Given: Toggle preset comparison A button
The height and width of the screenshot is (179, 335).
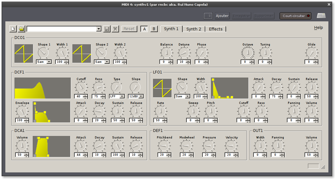Looking at the screenshot, I should 144,29.
